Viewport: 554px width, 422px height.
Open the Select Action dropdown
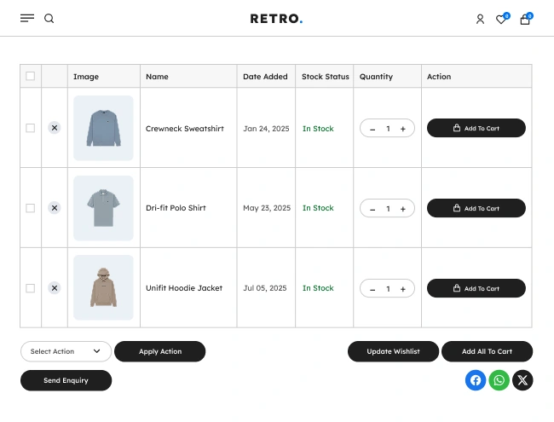[x=66, y=351]
